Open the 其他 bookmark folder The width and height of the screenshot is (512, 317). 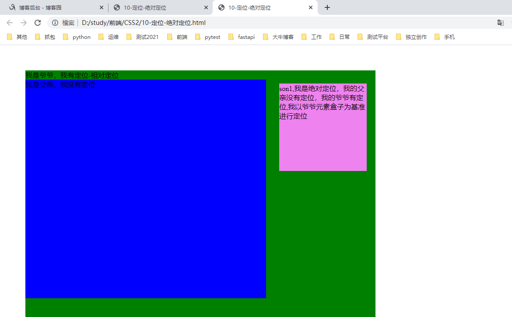(17, 37)
